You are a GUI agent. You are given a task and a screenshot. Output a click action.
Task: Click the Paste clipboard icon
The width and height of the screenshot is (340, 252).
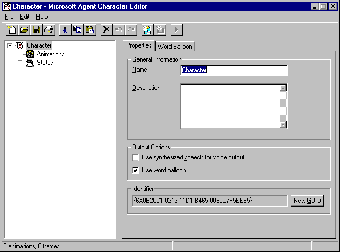(89, 29)
